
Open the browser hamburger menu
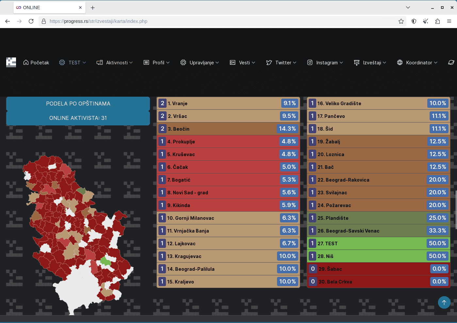click(449, 21)
